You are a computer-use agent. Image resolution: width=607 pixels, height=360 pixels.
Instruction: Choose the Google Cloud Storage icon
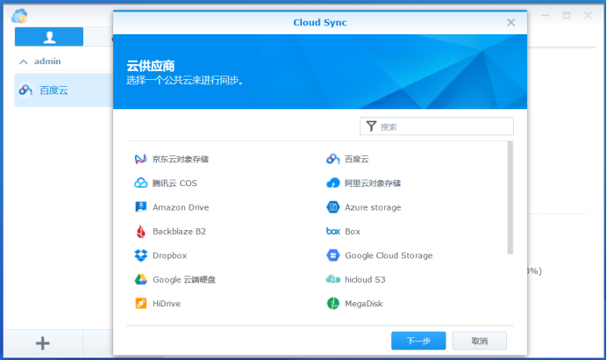(333, 256)
